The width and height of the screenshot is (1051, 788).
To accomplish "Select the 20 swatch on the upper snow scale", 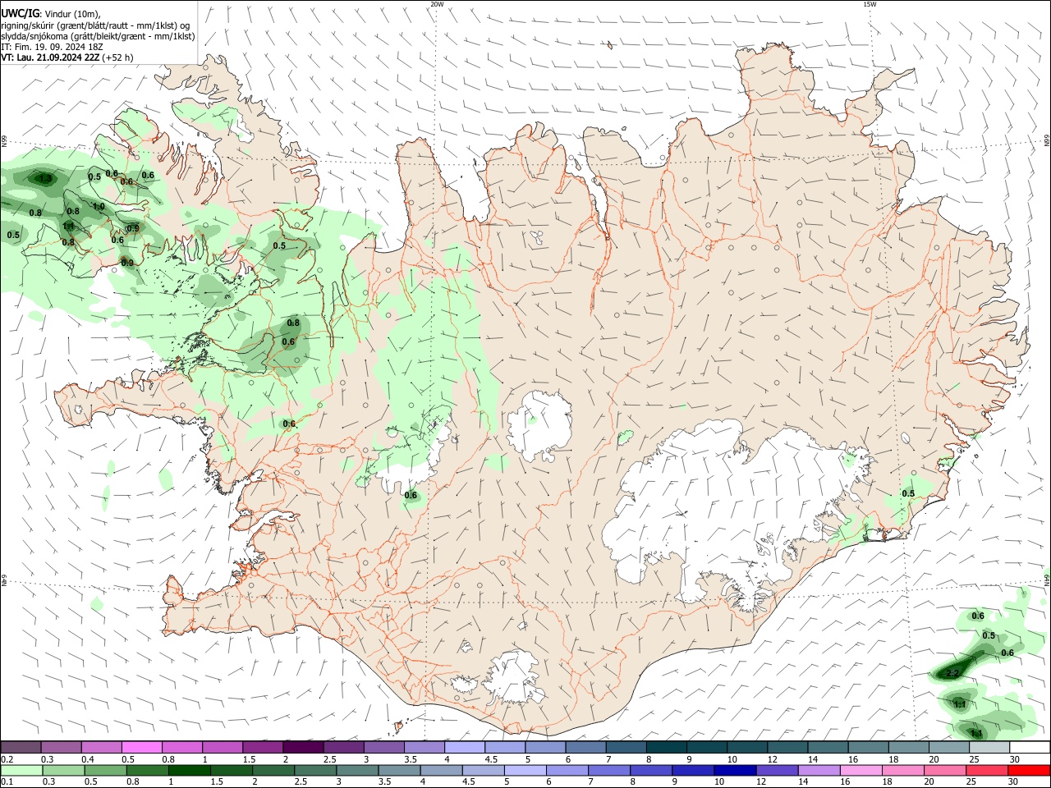I will (948, 747).
